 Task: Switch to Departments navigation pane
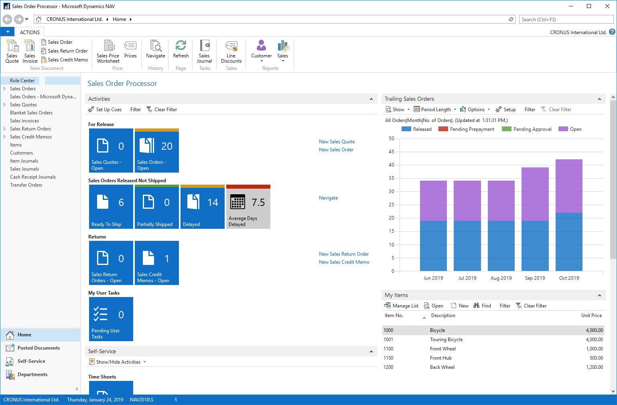pos(40,374)
